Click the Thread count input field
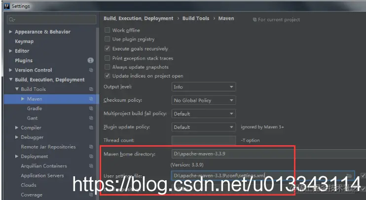 [204, 140]
